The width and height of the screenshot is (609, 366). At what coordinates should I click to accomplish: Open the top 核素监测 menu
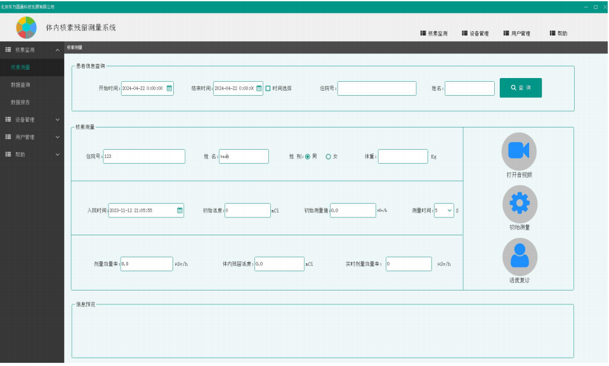[x=434, y=34]
